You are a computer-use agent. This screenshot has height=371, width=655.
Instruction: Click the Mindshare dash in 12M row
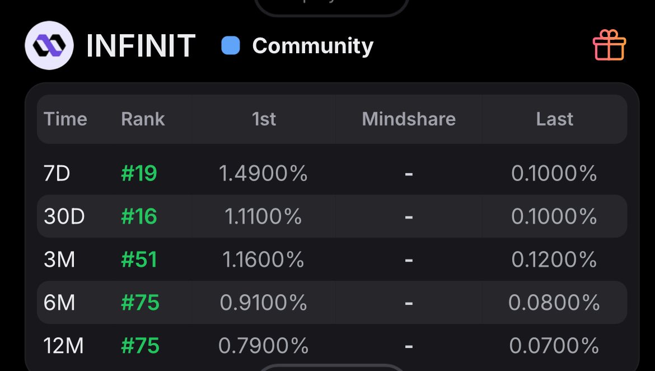409,346
